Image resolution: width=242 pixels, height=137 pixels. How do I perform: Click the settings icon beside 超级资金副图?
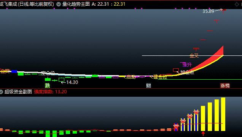click(1, 92)
